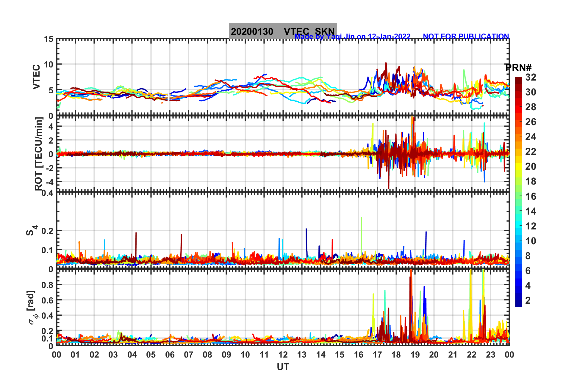Click the '5' tick on the VTEC axis
Image resolution: width=566 pixels, height=384 pixels.
point(51,90)
